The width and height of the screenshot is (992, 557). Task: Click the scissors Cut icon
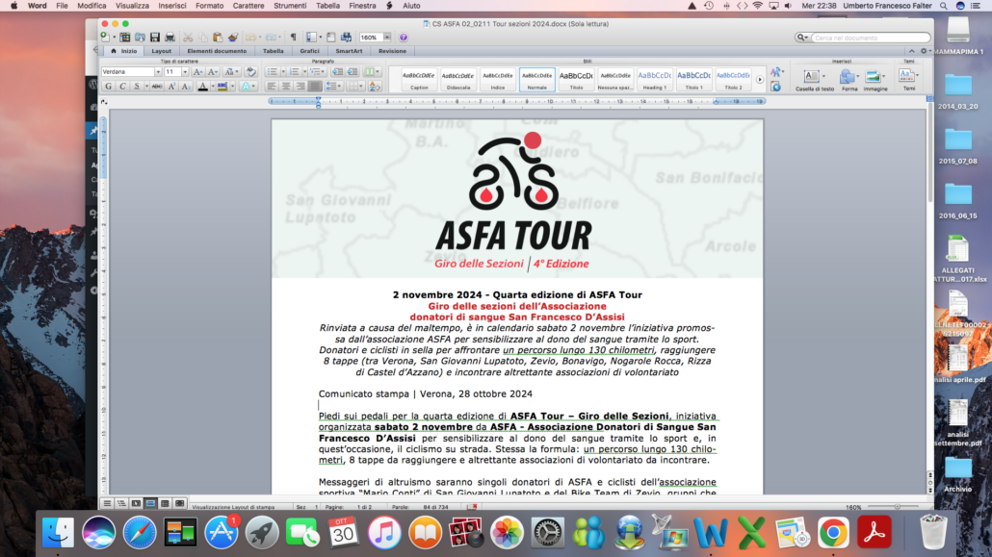[x=188, y=38]
